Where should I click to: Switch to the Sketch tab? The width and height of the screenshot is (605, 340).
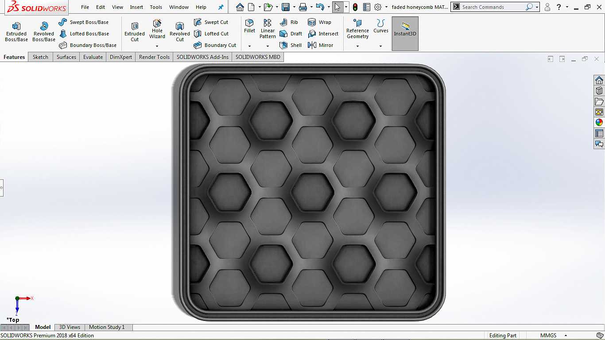(x=40, y=57)
